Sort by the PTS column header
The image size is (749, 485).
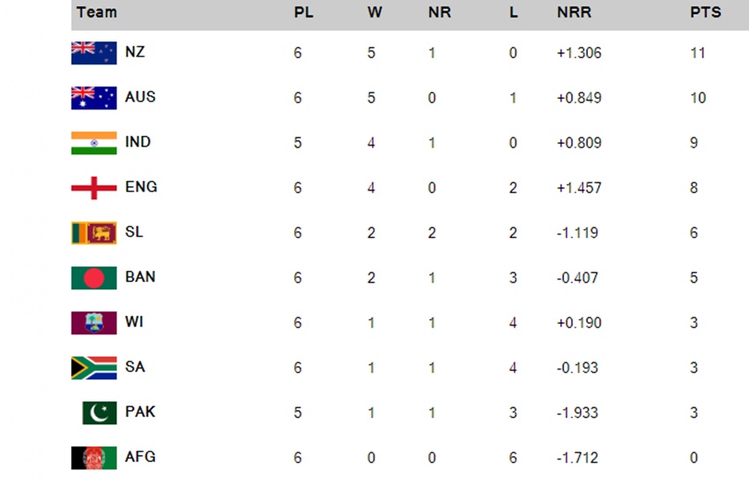705,12
